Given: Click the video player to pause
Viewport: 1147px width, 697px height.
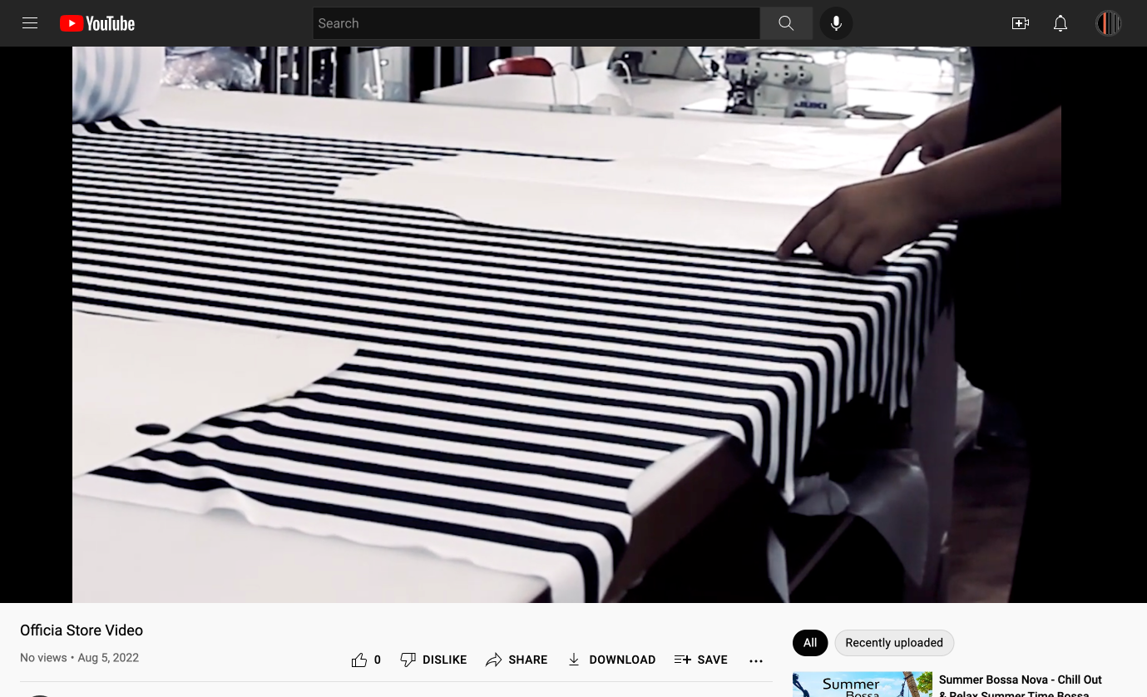Looking at the screenshot, I should coord(566,324).
